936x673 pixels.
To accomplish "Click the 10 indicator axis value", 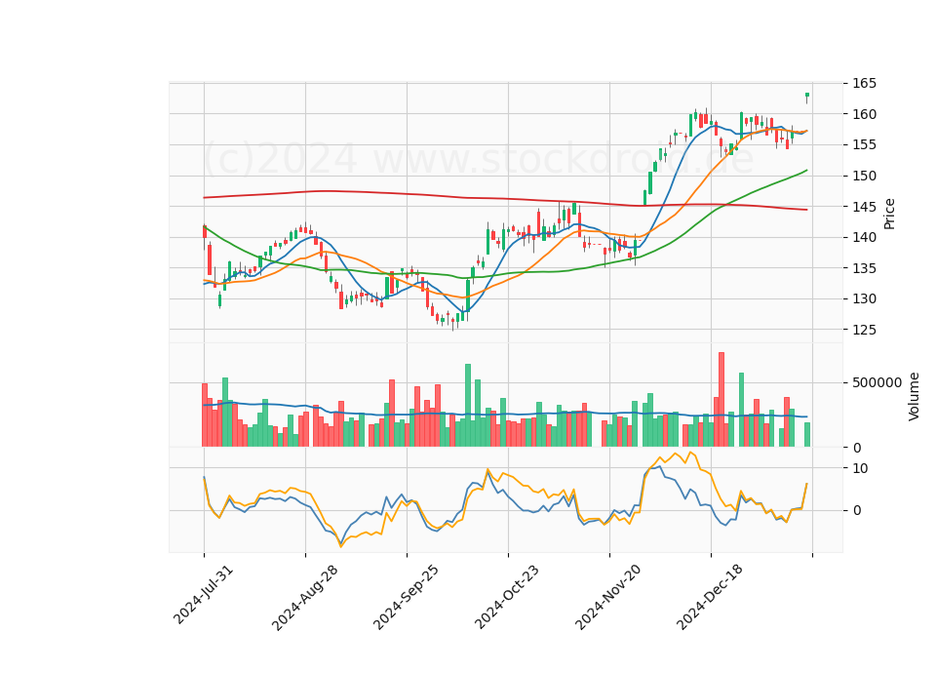I will (860, 468).
